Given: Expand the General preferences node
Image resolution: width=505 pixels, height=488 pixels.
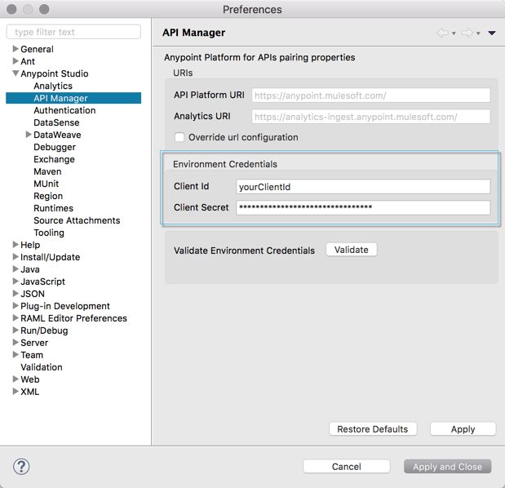Looking at the screenshot, I should [16, 49].
